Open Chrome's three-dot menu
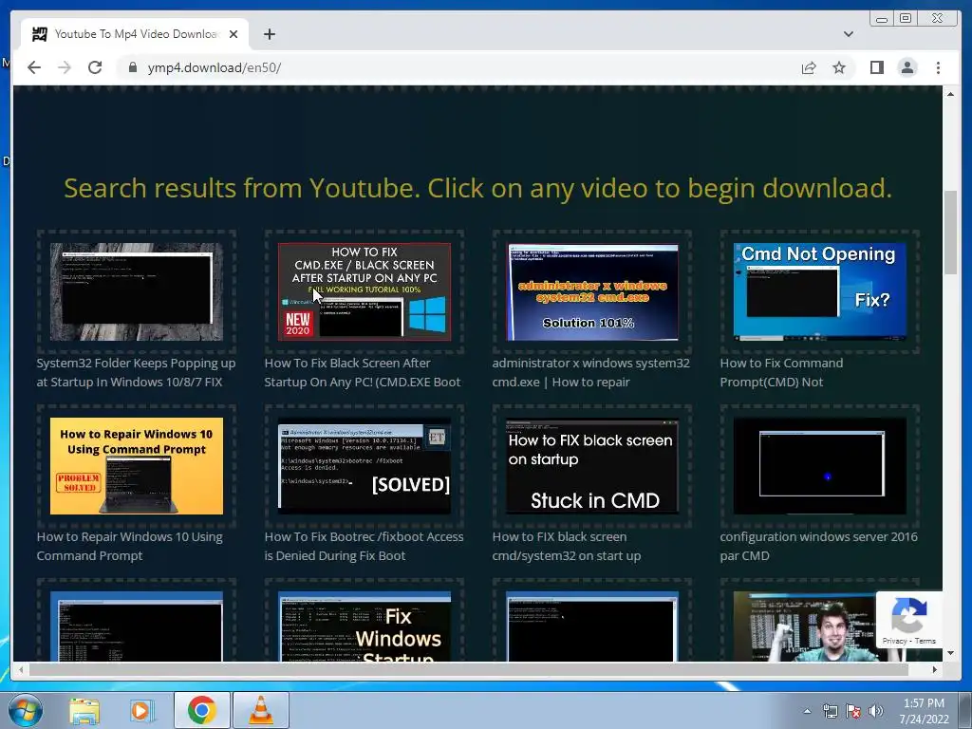This screenshot has height=729, width=972. click(x=938, y=67)
